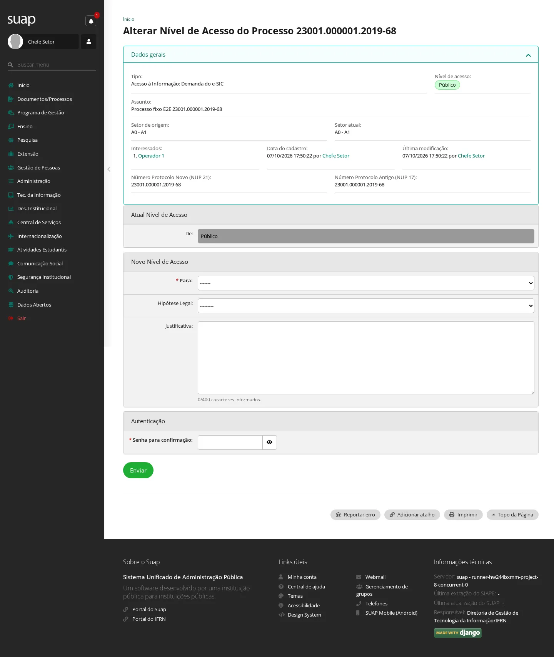Click the Tec. da Informação laptop icon
The width and height of the screenshot is (554, 657).
11,195
